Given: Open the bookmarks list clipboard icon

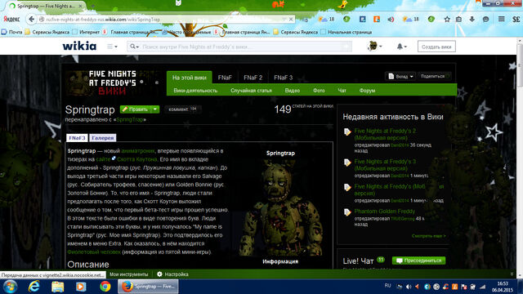Looking at the screenshot, I should coord(459,20).
